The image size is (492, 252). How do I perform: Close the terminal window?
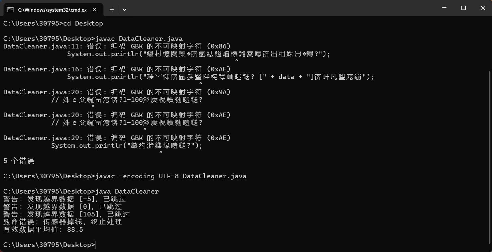pyautogui.click(x=483, y=8)
